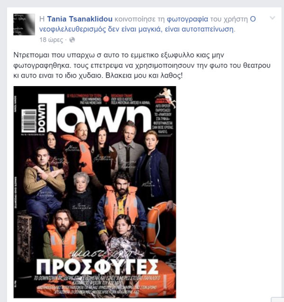Click the post text starting with Ντρεπομαι

(x=142, y=65)
